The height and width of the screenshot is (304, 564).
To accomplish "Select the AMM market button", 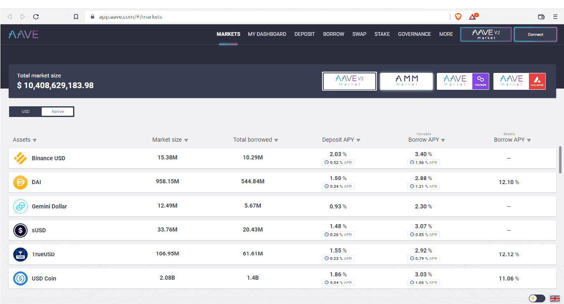I will [x=406, y=81].
